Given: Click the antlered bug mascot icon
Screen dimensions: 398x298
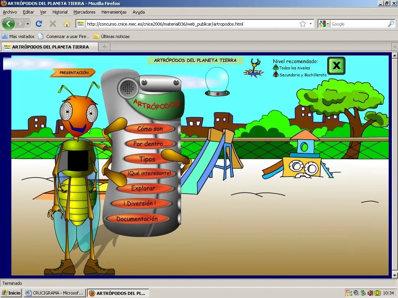Looking at the screenshot, I should pos(254,69).
